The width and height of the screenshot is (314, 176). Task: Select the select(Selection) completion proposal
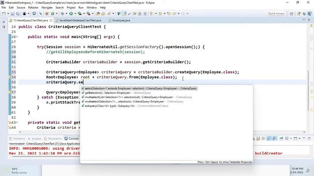139,88
